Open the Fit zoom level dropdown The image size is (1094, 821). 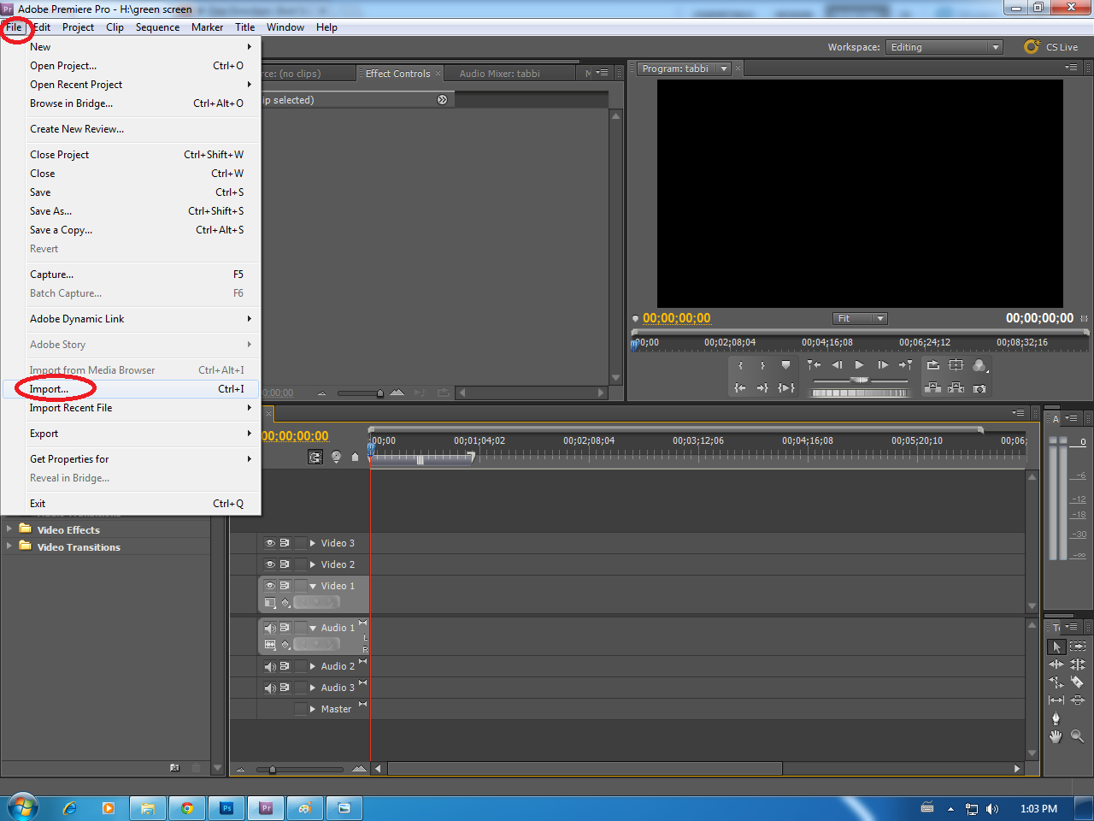861,318
